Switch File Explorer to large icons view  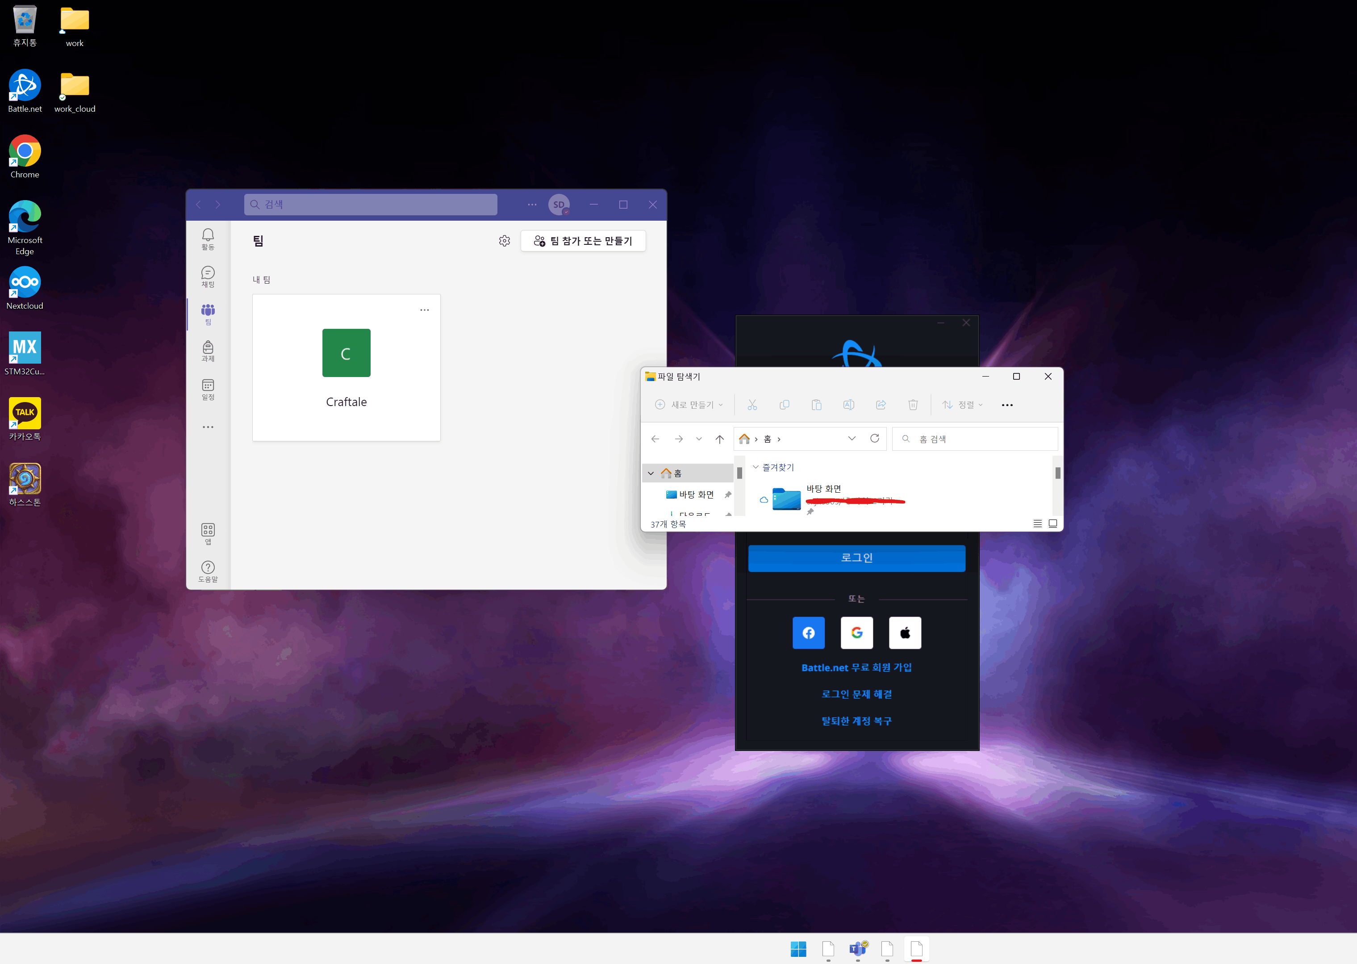coord(1052,524)
